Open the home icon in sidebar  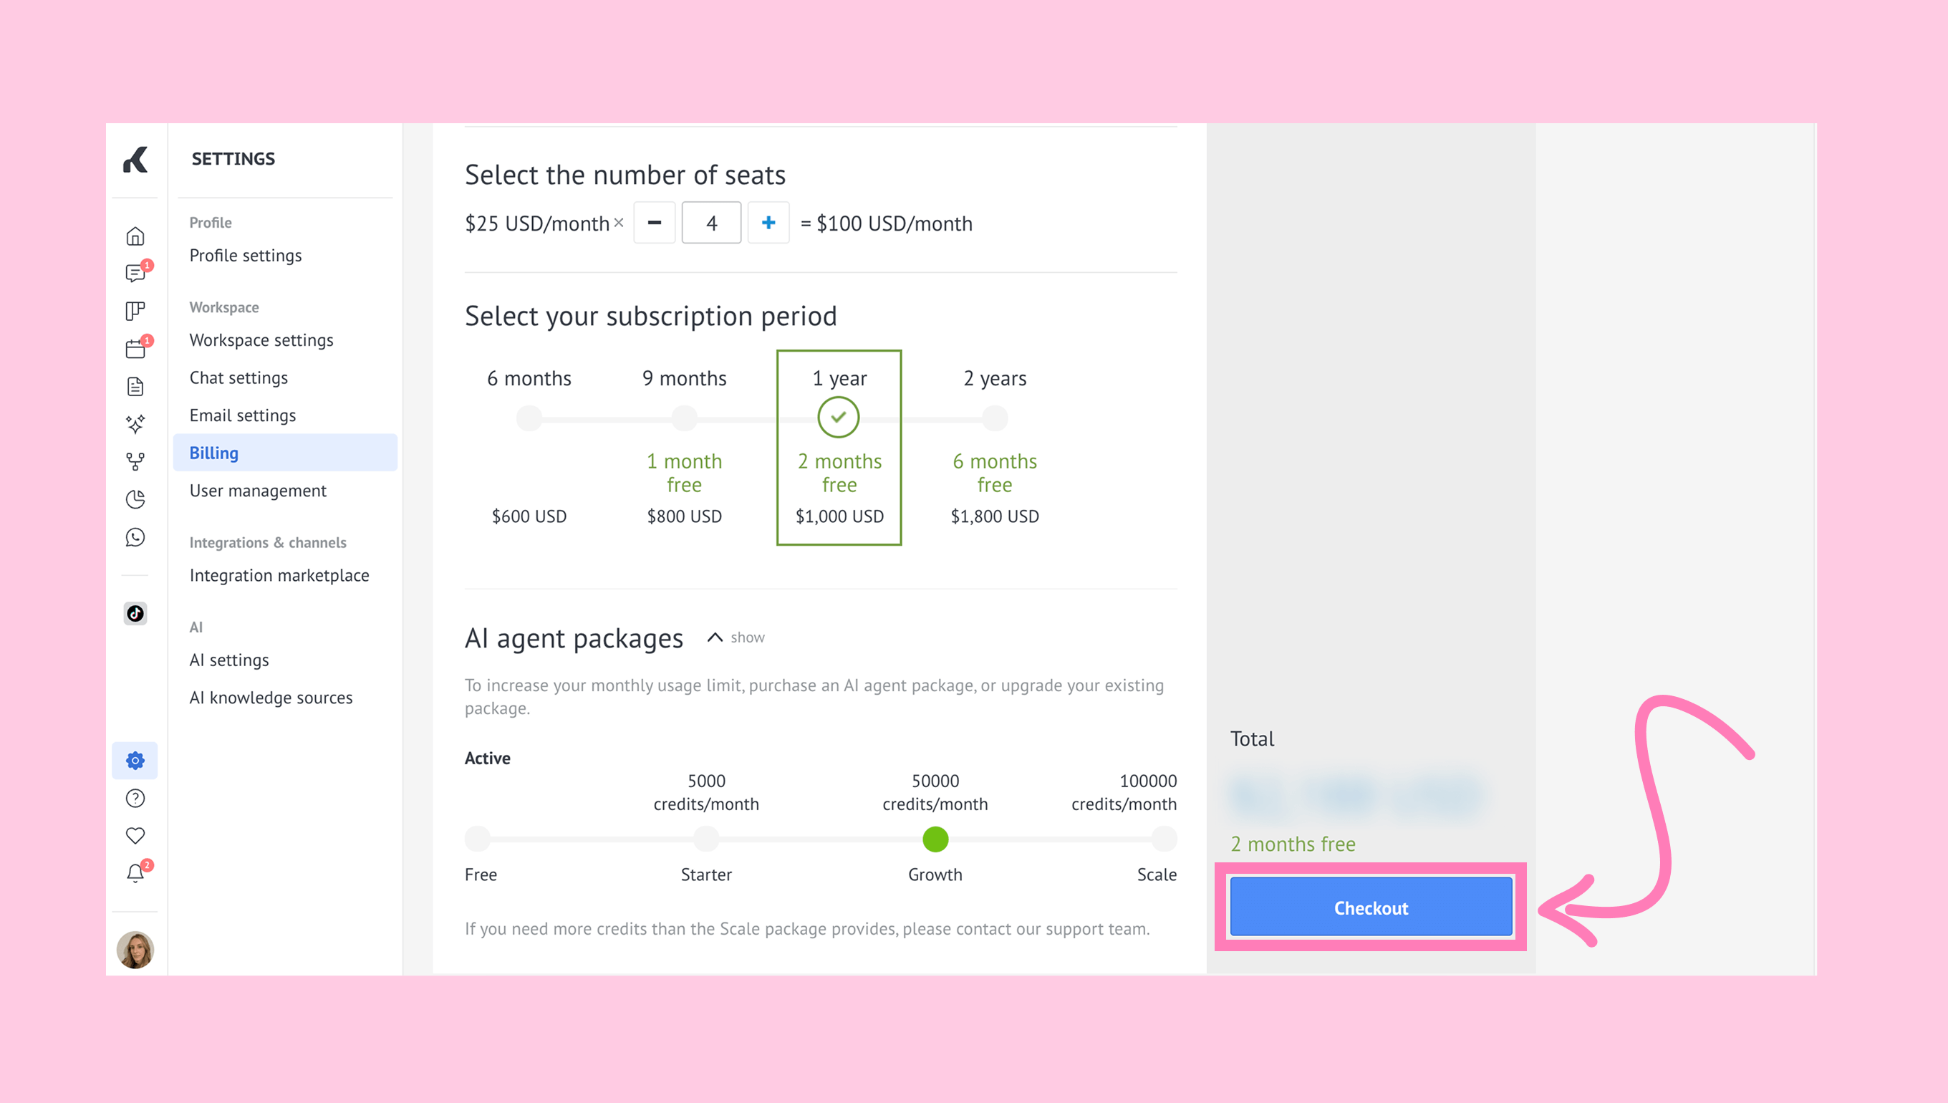click(x=135, y=236)
